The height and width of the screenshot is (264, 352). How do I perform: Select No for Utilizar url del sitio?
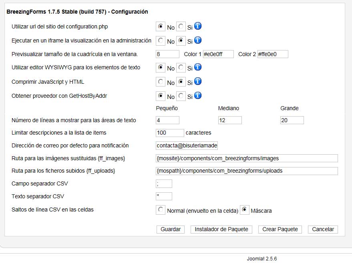161,26
